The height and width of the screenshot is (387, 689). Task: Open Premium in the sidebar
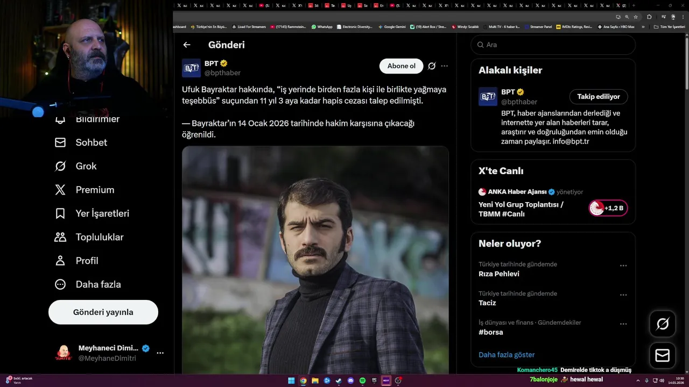click(85, 190)
